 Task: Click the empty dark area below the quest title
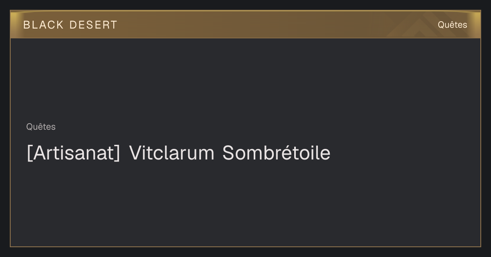coord(245,204)
